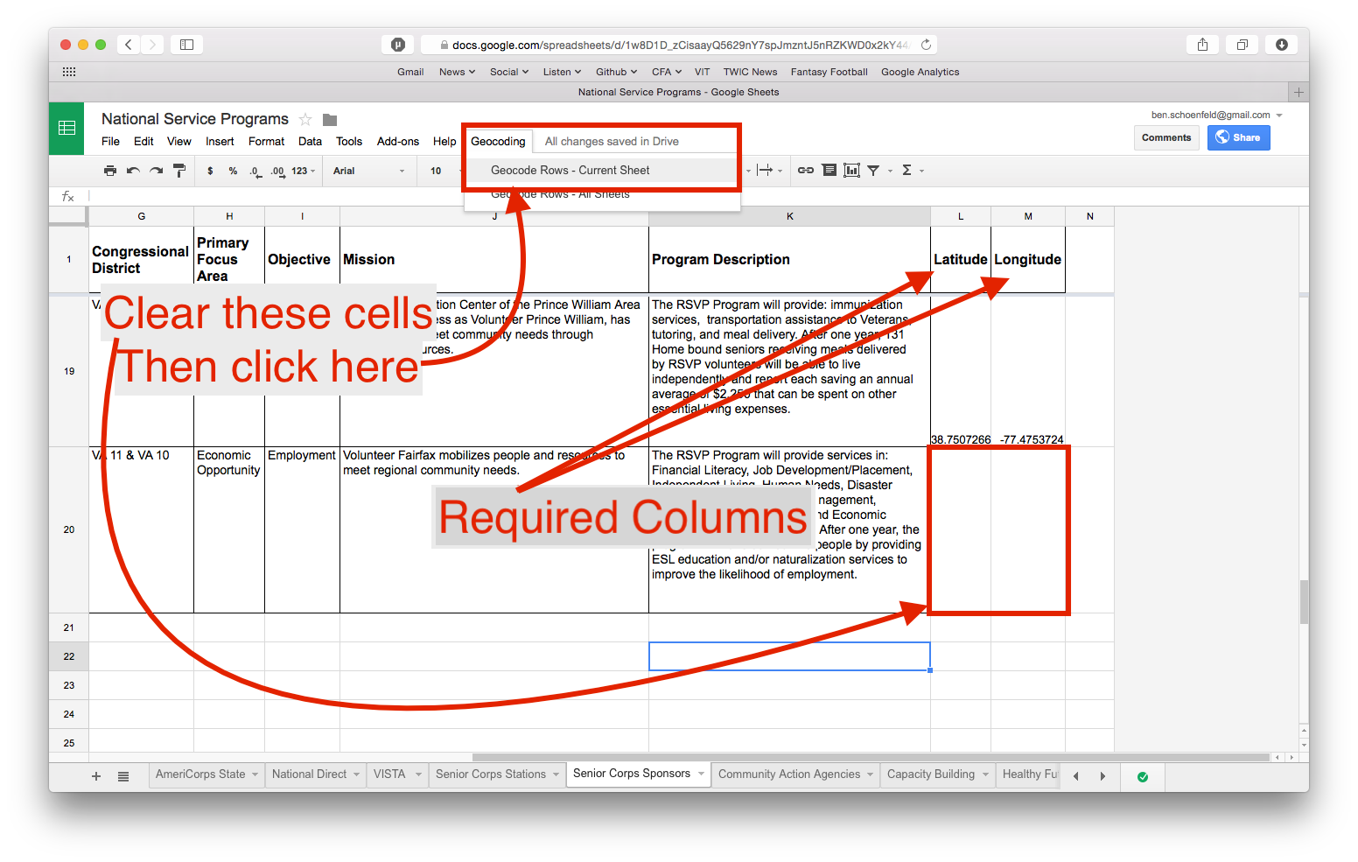
Task: Select the Latitude header cell
Action: pos(960,259)
